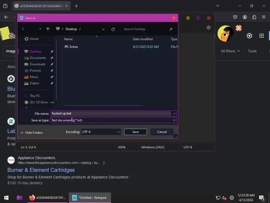270x203 pixels.
Task: Open This PC in the navigation pane
Action: (x=35, y=96)
